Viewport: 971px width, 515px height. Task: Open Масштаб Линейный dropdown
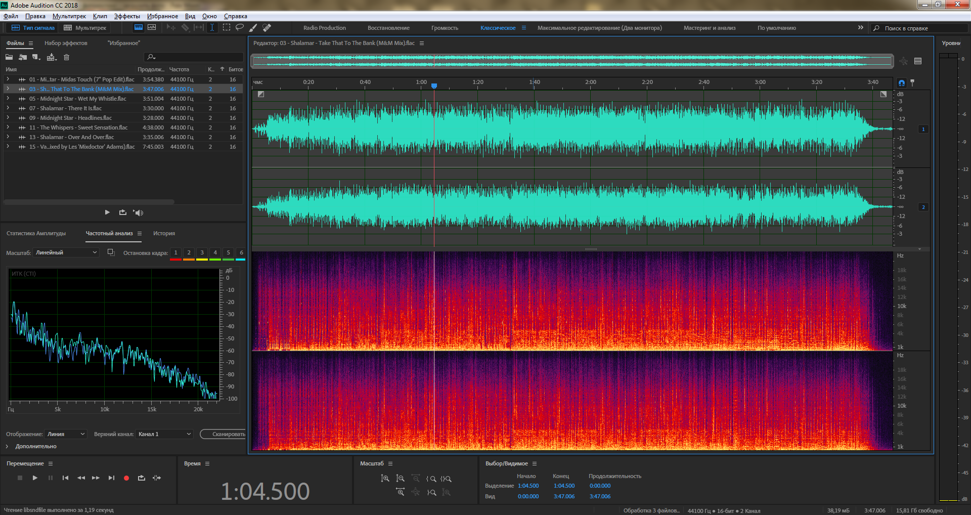pyautogui.click(x=66, y=252)
